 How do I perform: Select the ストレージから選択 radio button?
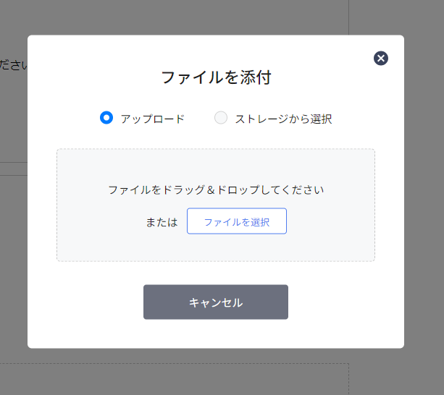pos(221,118)
